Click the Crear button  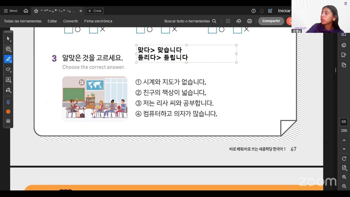[x=95, y=11]
